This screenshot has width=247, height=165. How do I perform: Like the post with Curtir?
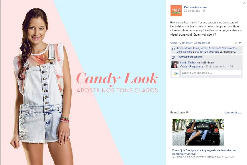click(x=174, y=43)
